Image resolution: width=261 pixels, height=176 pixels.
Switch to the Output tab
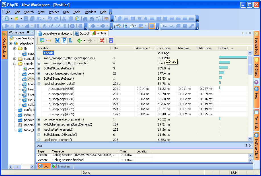tap(82, 33)
